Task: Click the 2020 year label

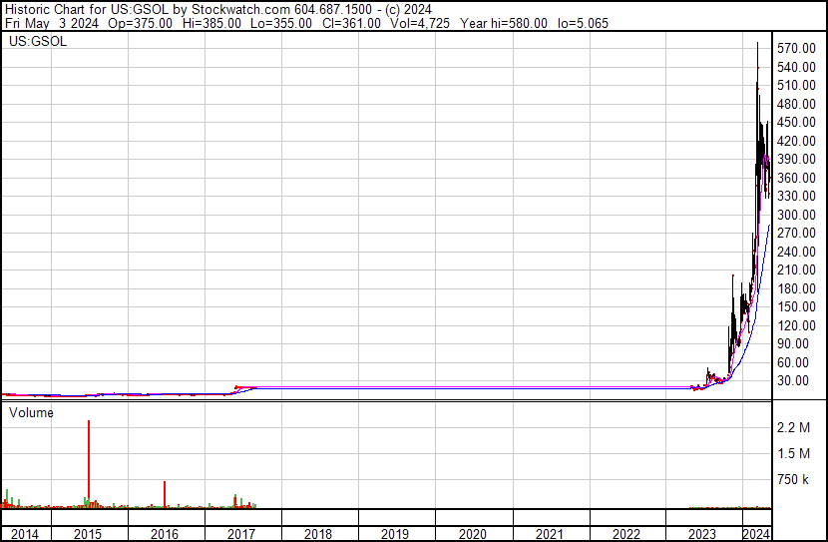Action: tap(473, 534)
